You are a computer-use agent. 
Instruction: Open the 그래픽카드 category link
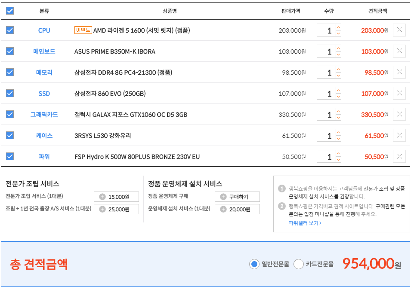click(x=44, y=115)
